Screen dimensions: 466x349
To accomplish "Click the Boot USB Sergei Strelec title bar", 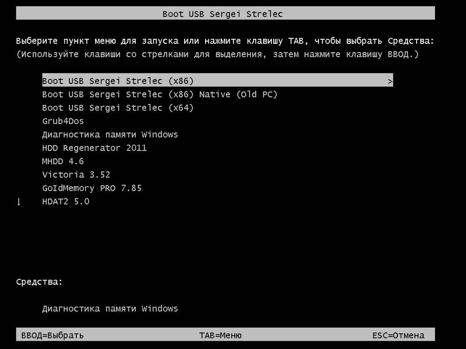I will click(225, 14).
